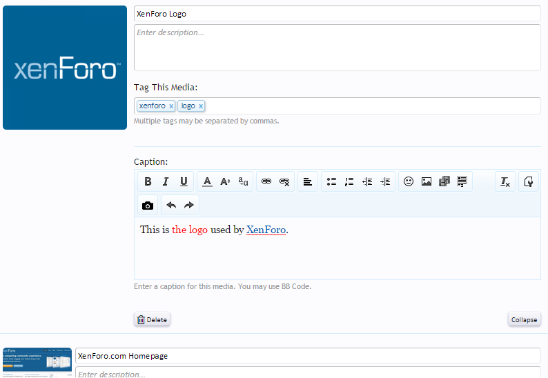This screenshot has height=378, width=548.
Task: Toggle italic formatting in caption editor
Action: pyautogui.click(x=166, y=182)
